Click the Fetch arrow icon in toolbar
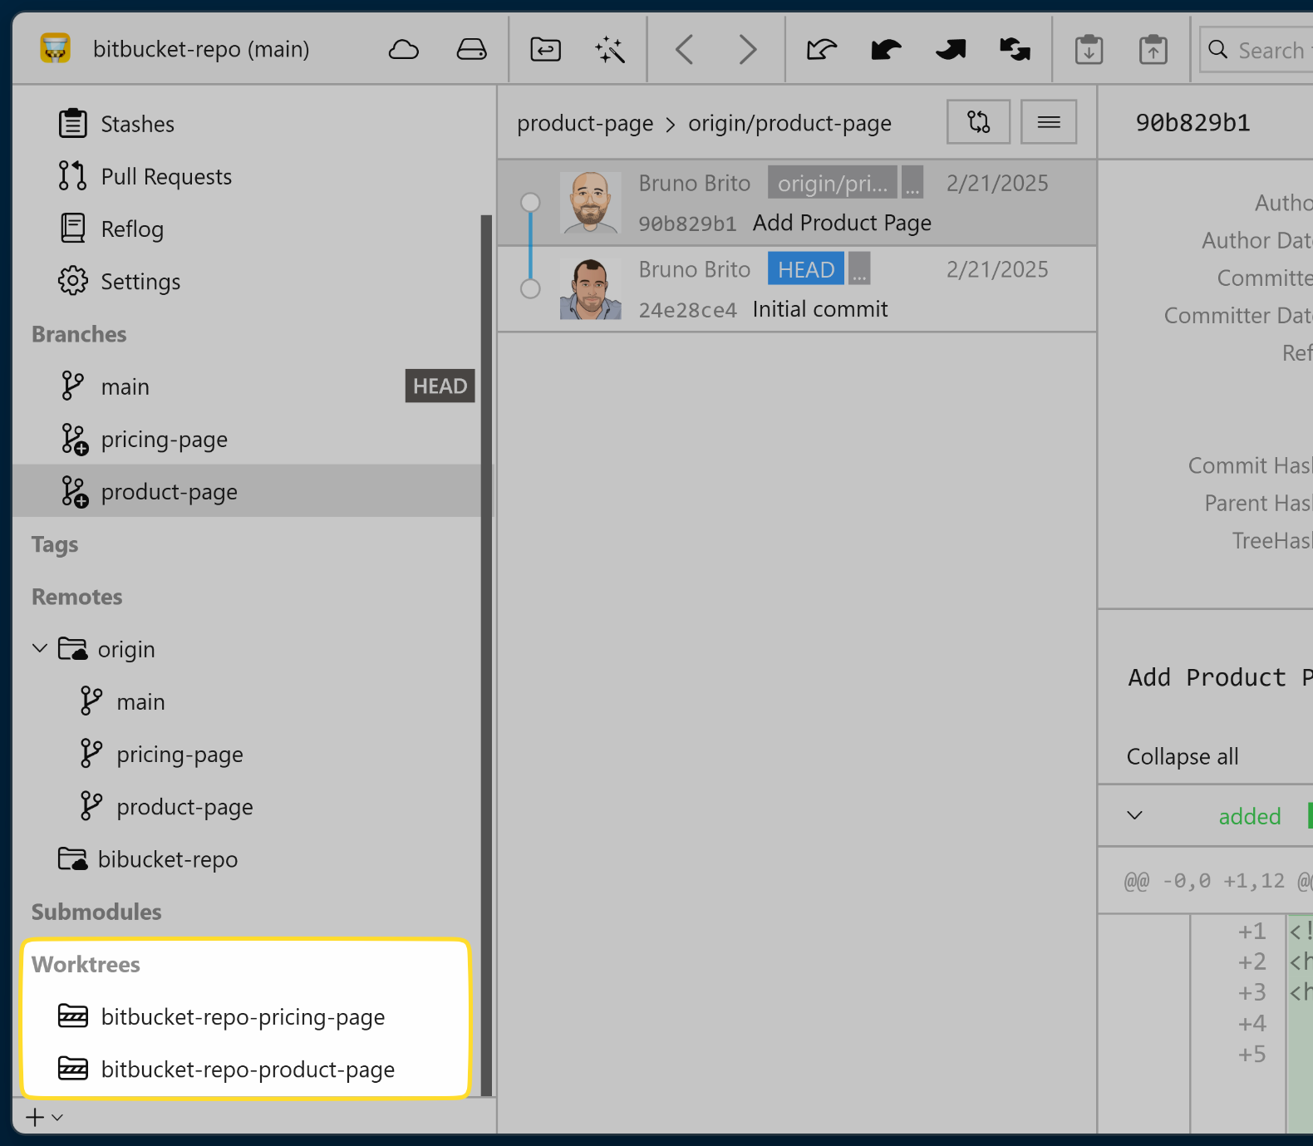1313x1146 pixels. tap(821, 50)
